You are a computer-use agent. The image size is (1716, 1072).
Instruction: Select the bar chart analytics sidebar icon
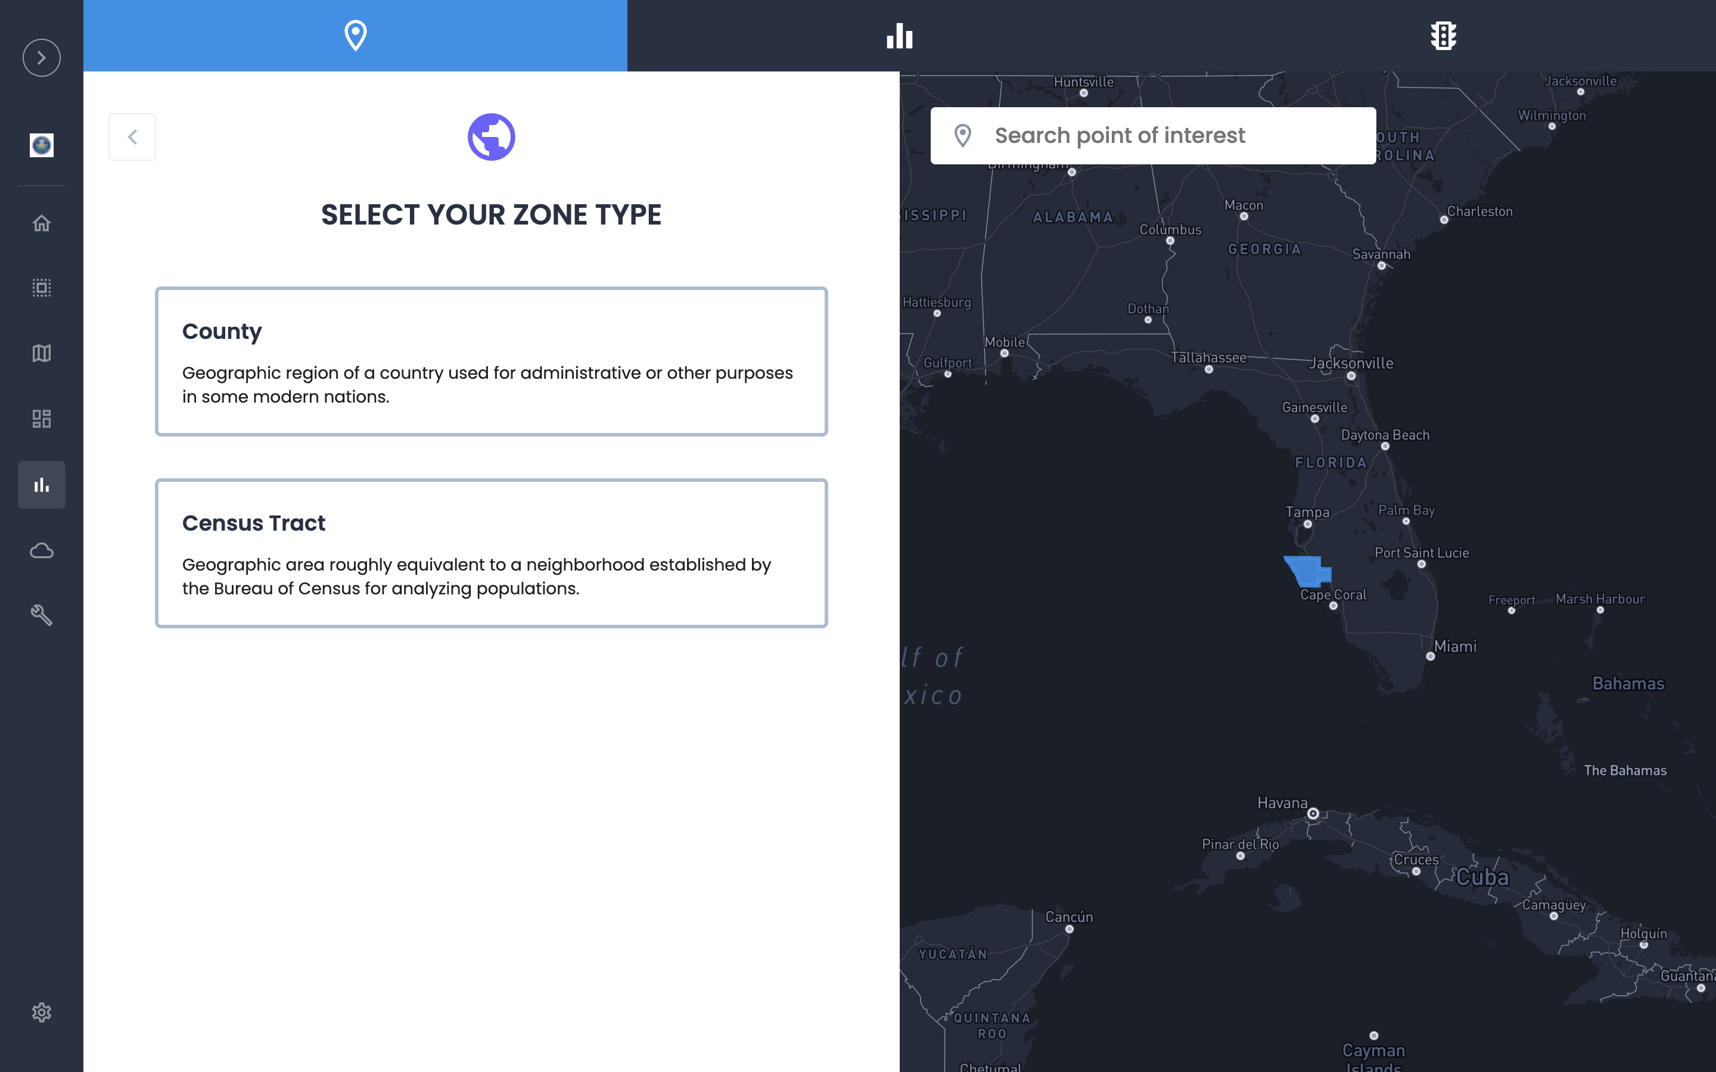click(x=41, y=485)
